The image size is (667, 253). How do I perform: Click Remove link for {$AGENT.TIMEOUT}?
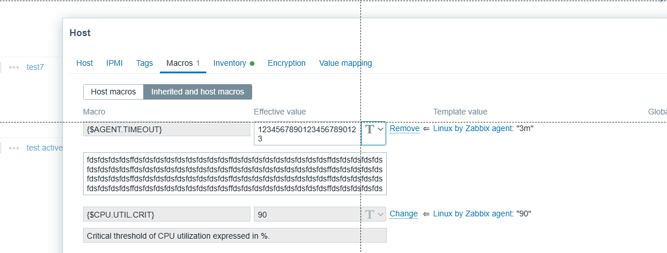click(x=405, y=129)
